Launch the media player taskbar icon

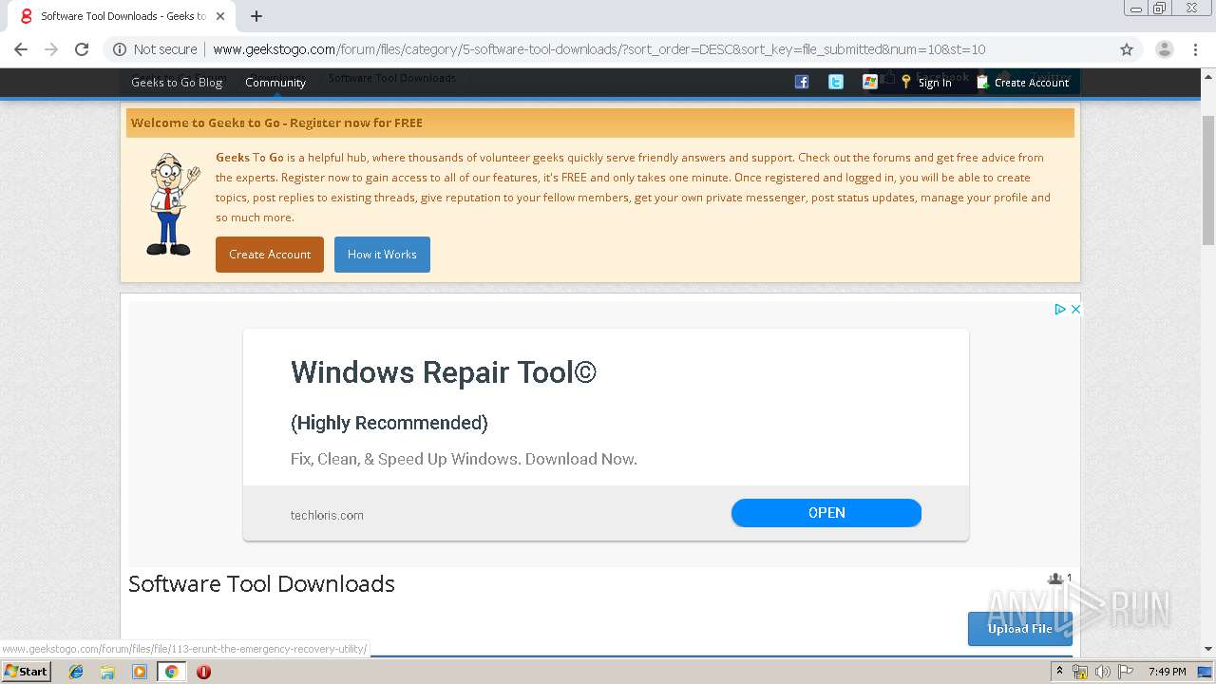[140, 672]
